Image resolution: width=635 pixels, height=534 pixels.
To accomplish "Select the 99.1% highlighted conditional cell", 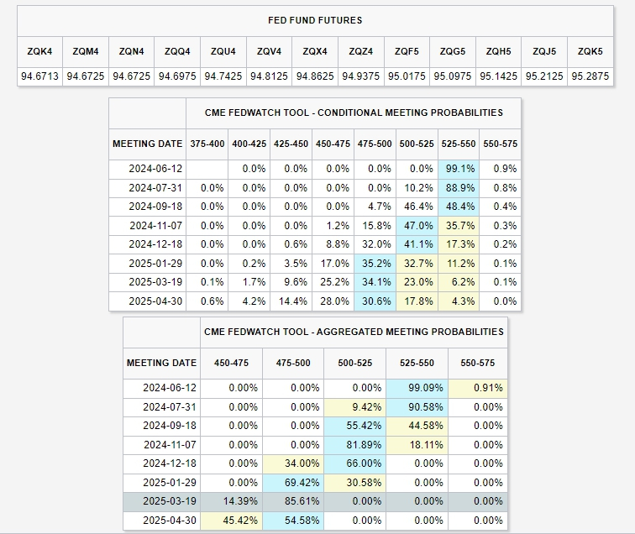I will (459, 169).
